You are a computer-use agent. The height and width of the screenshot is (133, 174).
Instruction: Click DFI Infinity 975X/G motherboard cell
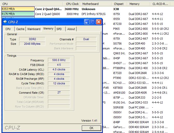click(x=93, y=14)
